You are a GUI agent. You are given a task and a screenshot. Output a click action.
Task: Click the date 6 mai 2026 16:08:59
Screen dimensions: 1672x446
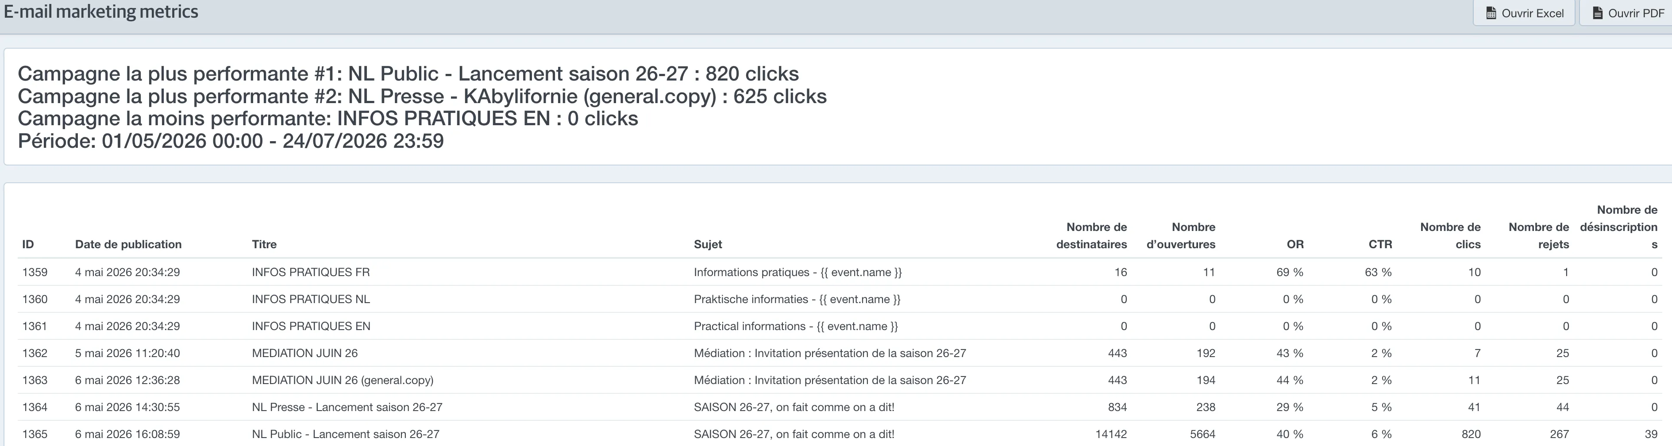(127, 434)
